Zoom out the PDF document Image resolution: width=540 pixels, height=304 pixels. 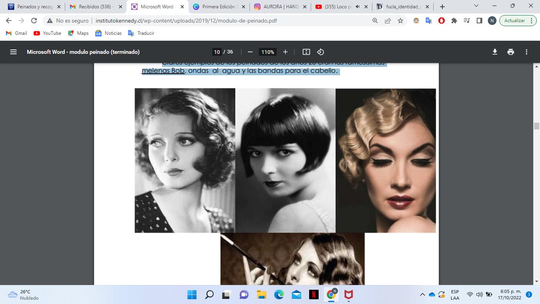coord(250,52)
